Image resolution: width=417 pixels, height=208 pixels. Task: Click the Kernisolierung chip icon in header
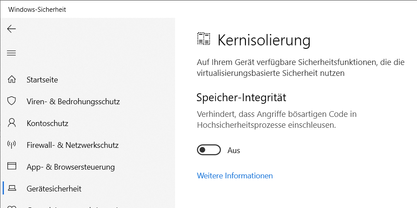(x=203, y=39)
